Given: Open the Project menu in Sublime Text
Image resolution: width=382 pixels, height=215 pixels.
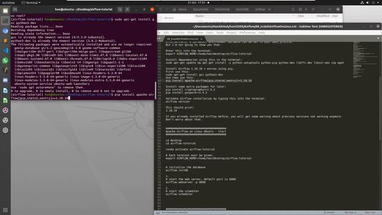Looking at the screenshot, I should [x=231, y=32].
